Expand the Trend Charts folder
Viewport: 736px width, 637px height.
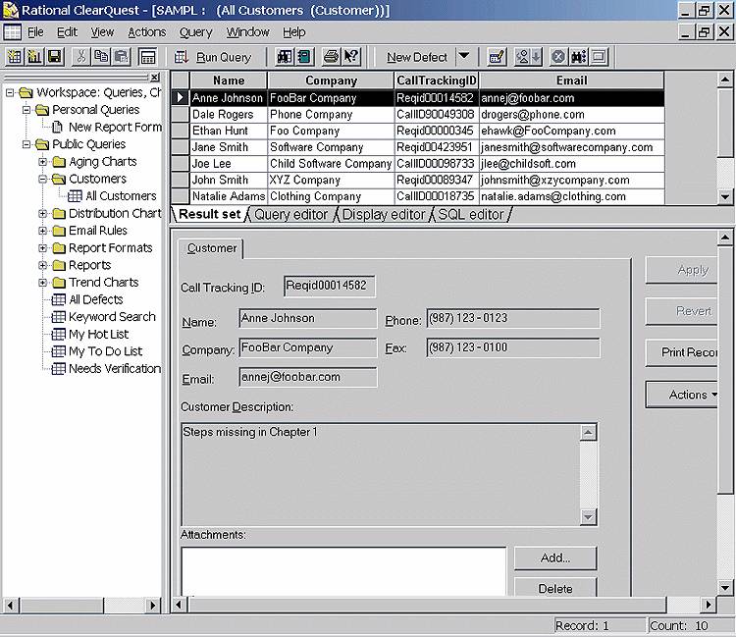coord(43,283)
